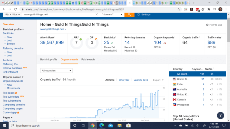Image resolution: width=230 pixels, height=129 pixels.
Task: Switch to the Paid search tab
Action: point(88,60)
